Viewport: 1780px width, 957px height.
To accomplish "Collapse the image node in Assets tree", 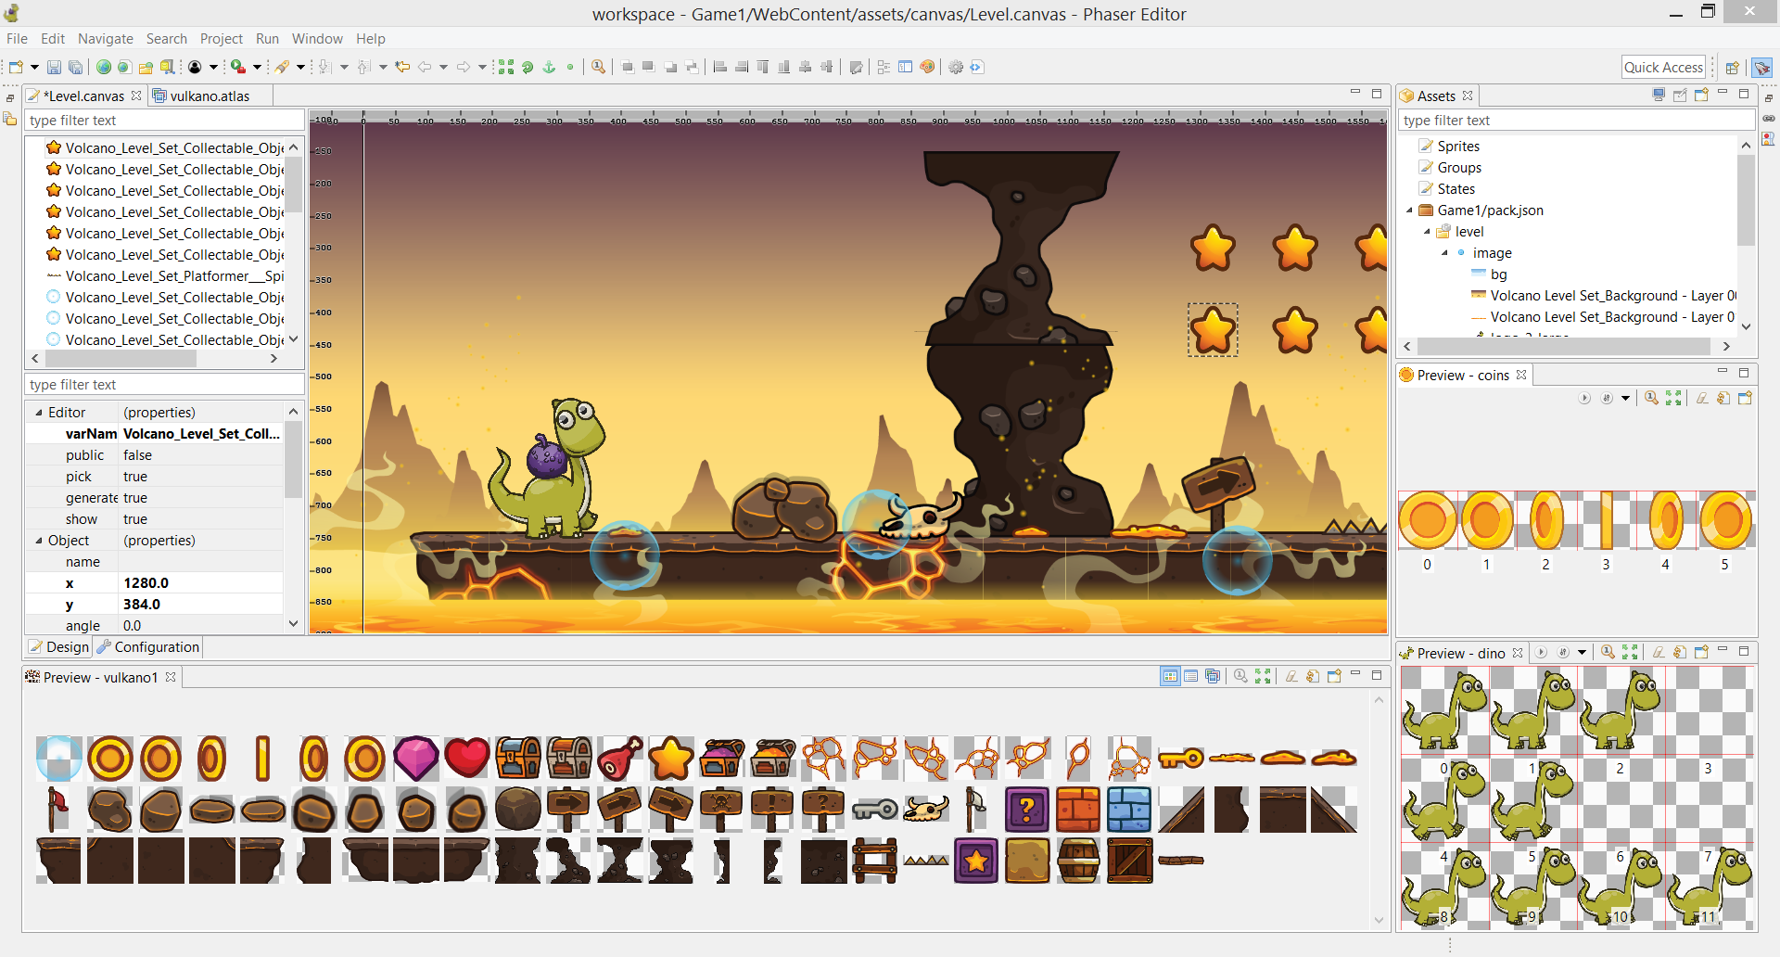I will [1444, 253].
